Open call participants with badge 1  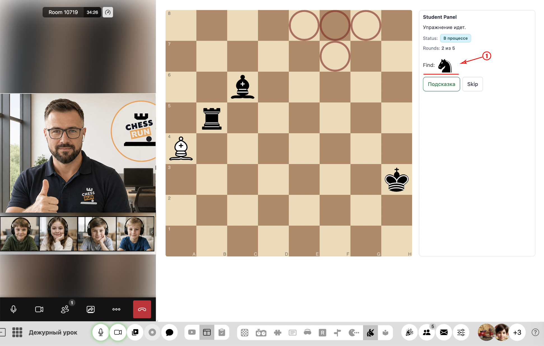tap(65, 309)
